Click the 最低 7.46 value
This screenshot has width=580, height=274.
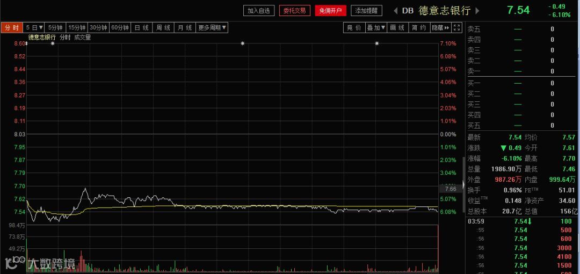pyautogui.click(x=569, y=169)
